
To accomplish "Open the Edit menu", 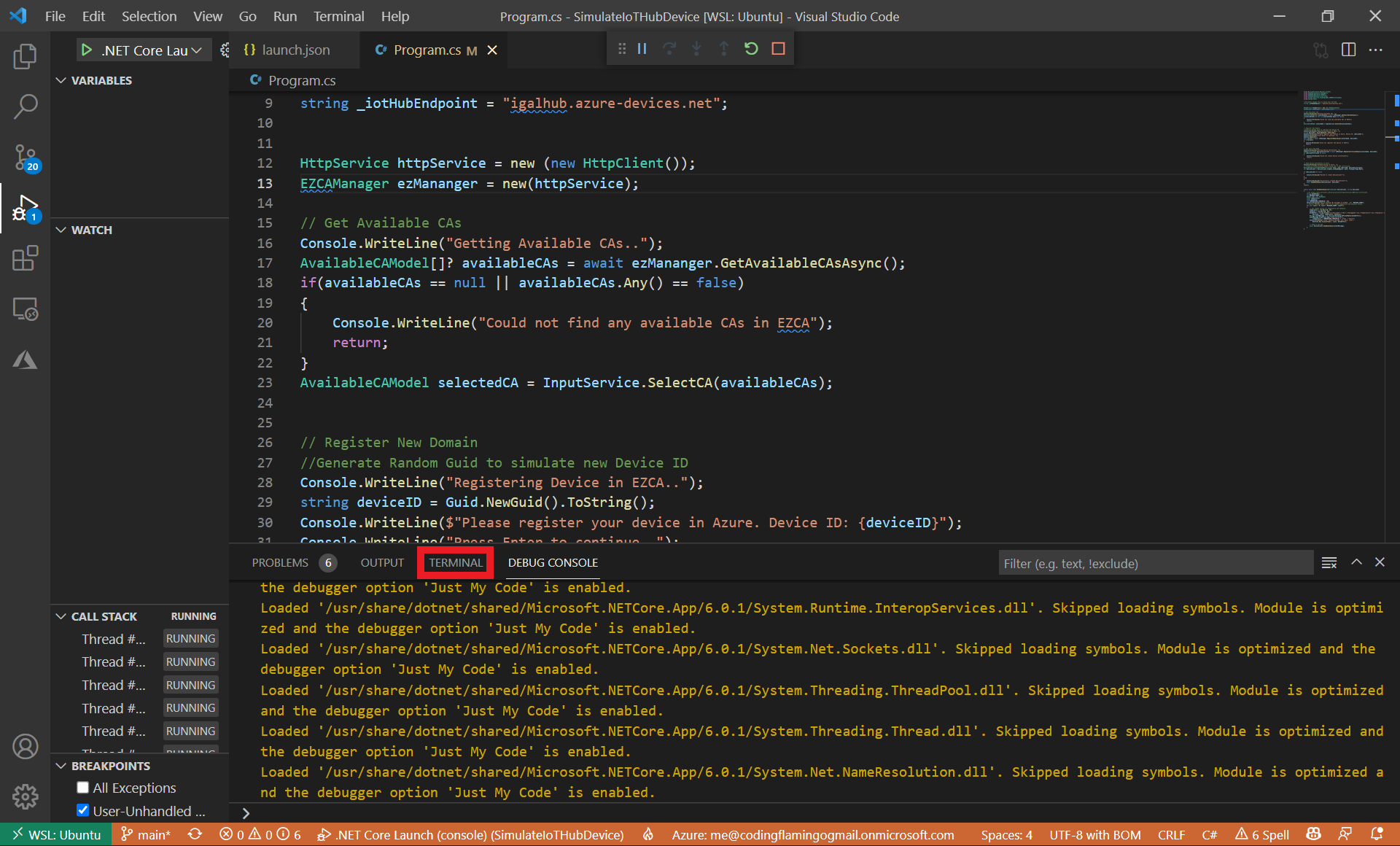I will (93, 16).
